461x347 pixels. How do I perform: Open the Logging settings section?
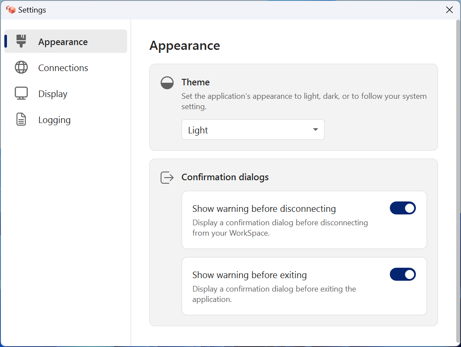(66, 120)
